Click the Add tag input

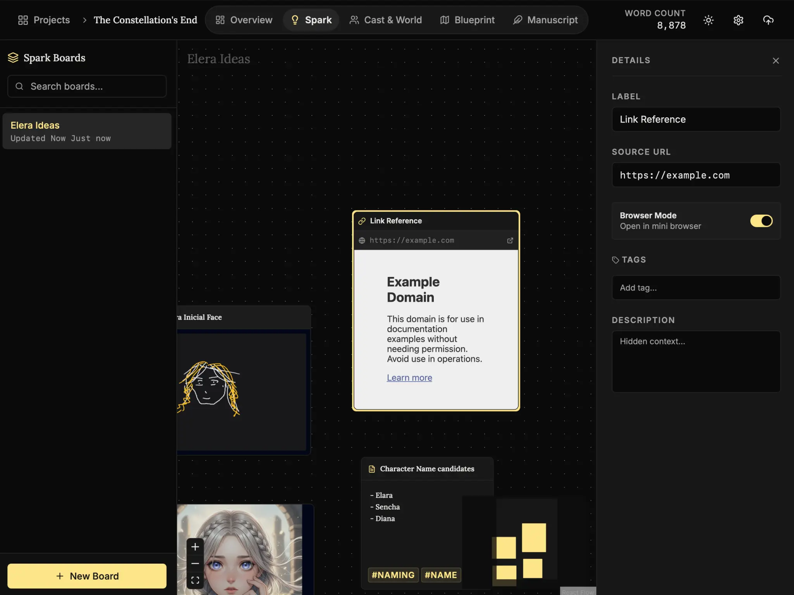[696, 288]
